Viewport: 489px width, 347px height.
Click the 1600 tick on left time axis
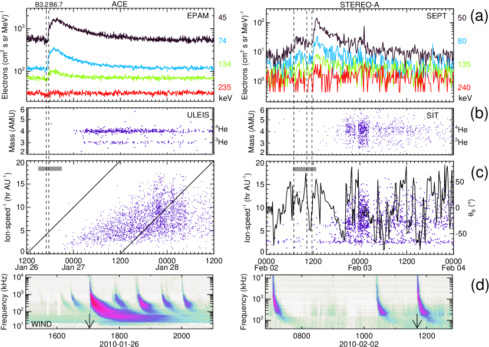coord(57,336)
